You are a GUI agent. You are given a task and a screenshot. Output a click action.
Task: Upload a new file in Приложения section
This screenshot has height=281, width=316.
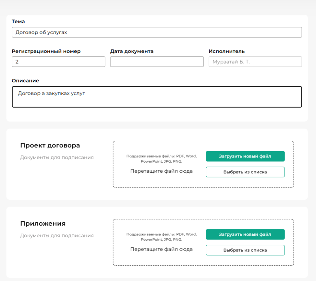click(x=245, y=234)
